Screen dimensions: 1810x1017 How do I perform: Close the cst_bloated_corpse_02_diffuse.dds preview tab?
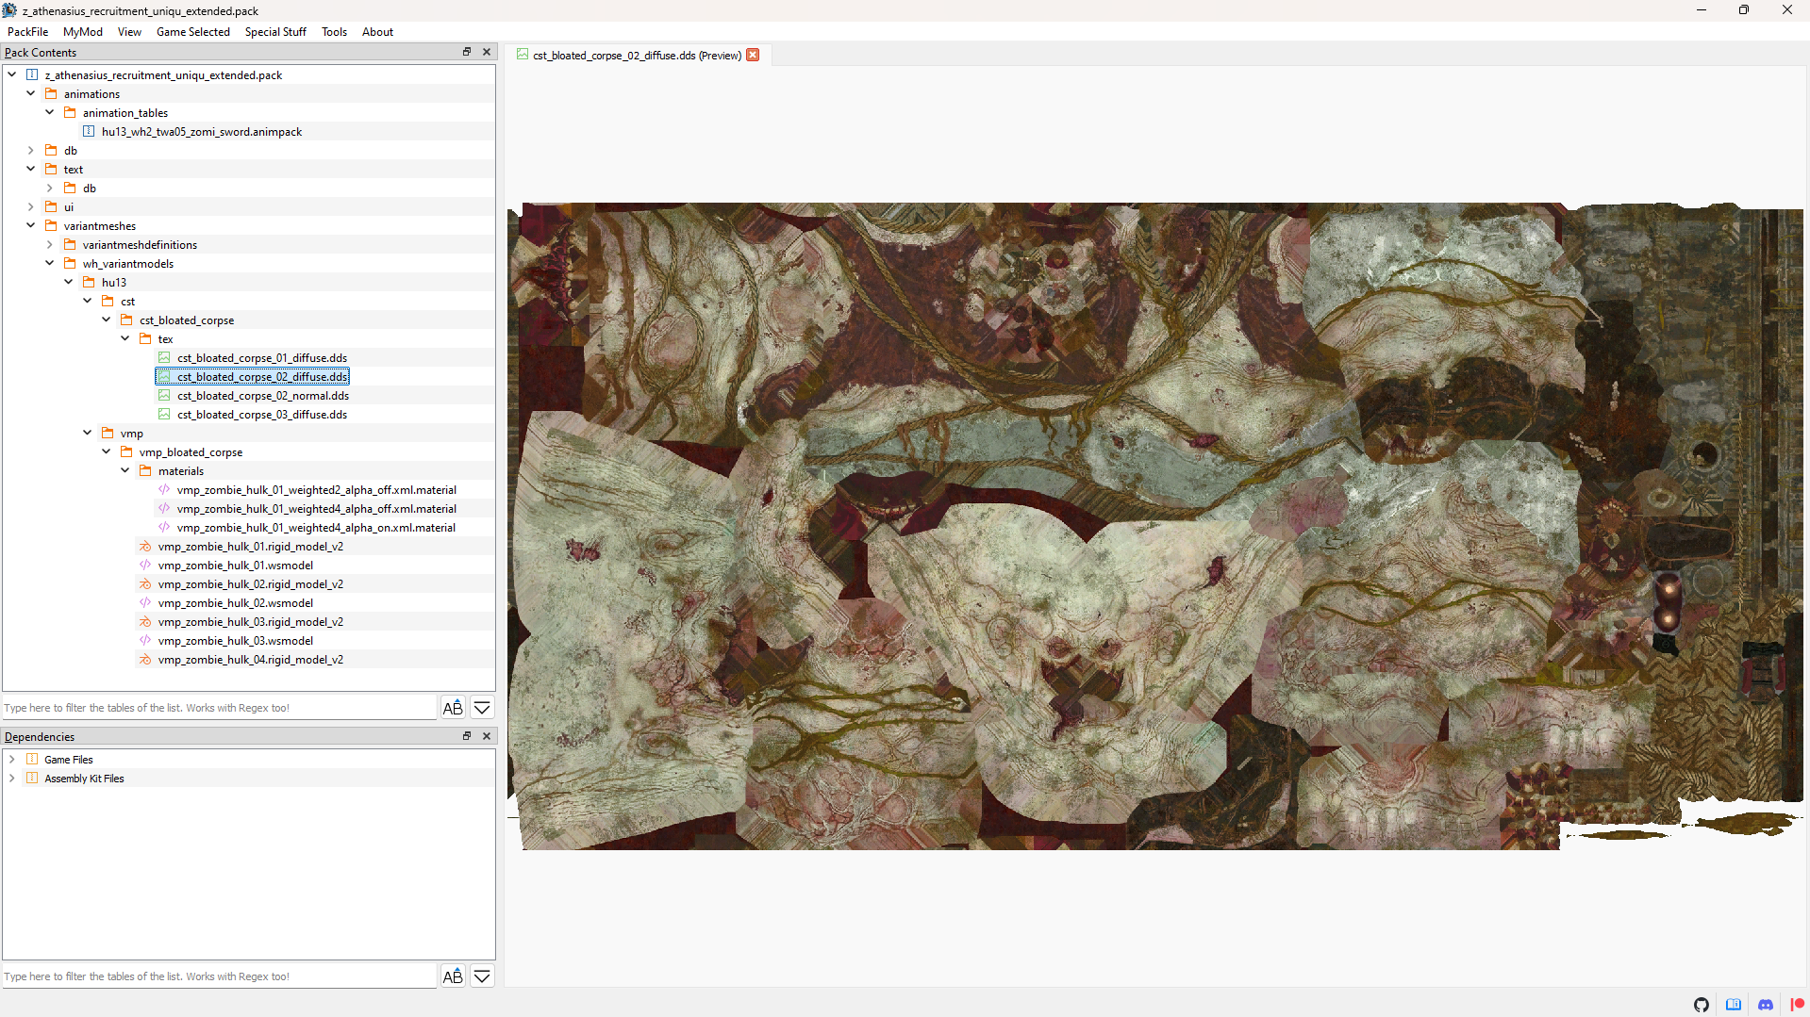[753, 55]
